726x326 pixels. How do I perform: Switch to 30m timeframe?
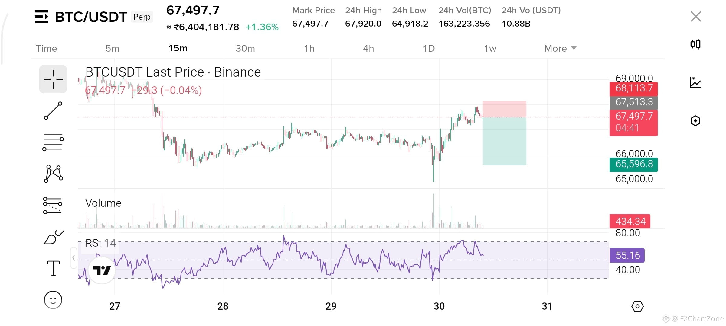point(245,48)
